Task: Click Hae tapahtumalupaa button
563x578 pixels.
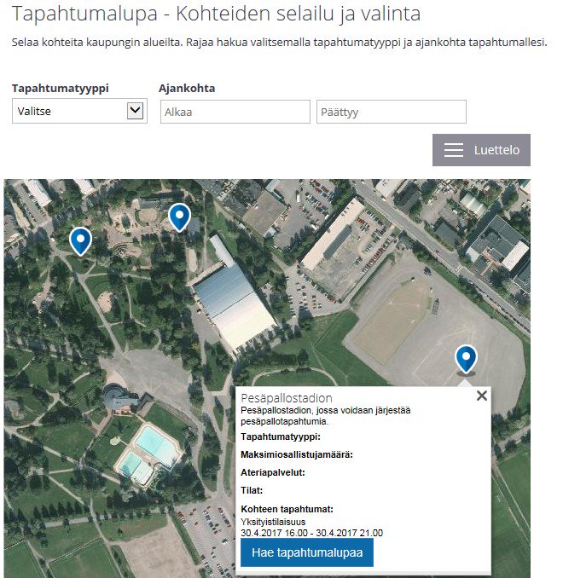Action: click(x=307, y=552)
